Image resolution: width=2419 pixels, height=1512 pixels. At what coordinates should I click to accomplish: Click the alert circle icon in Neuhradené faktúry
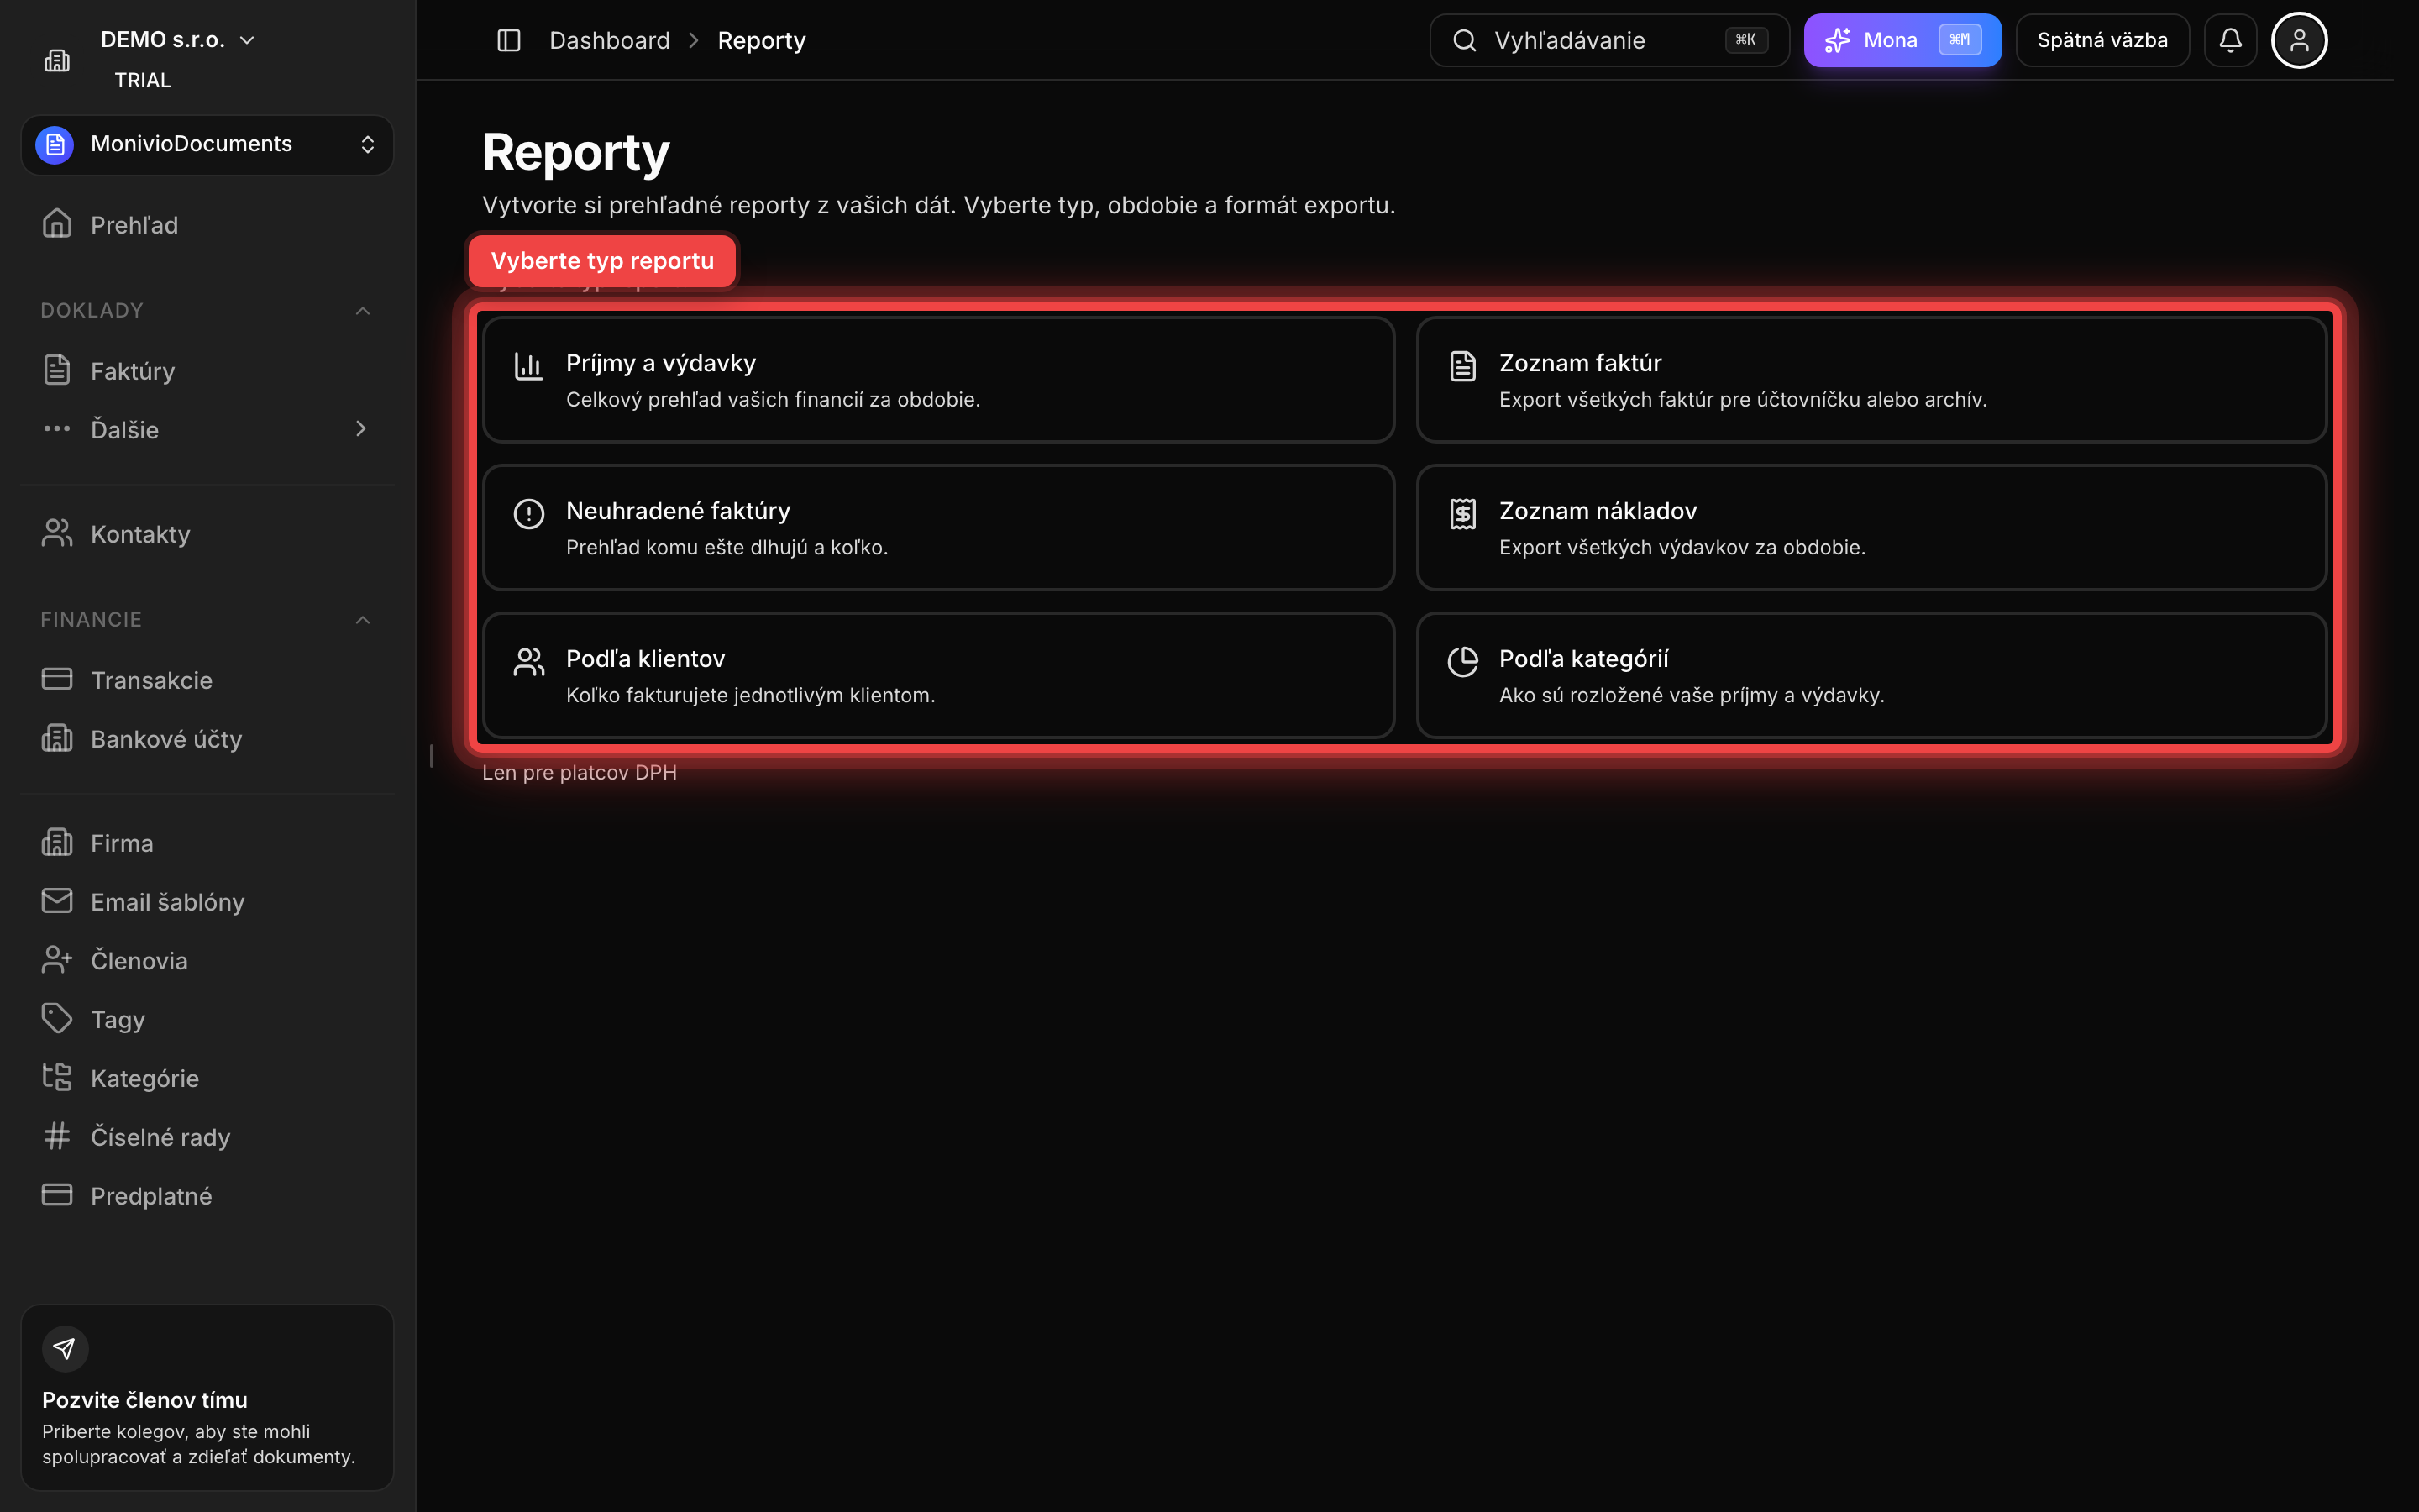(x=529, y=514)
